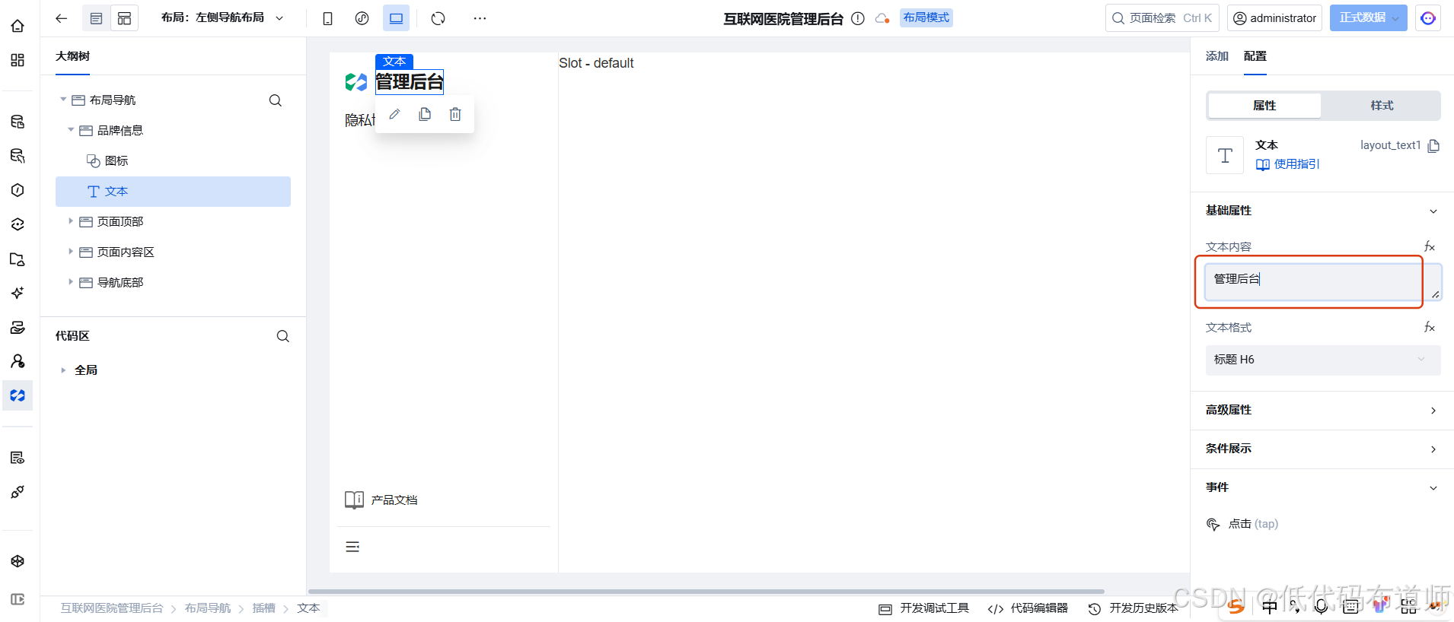Open the more options ellipsis in toolbar
The width and height of the screenshot is (1454, 622).
pyautogui.click(x=480, y=18)
